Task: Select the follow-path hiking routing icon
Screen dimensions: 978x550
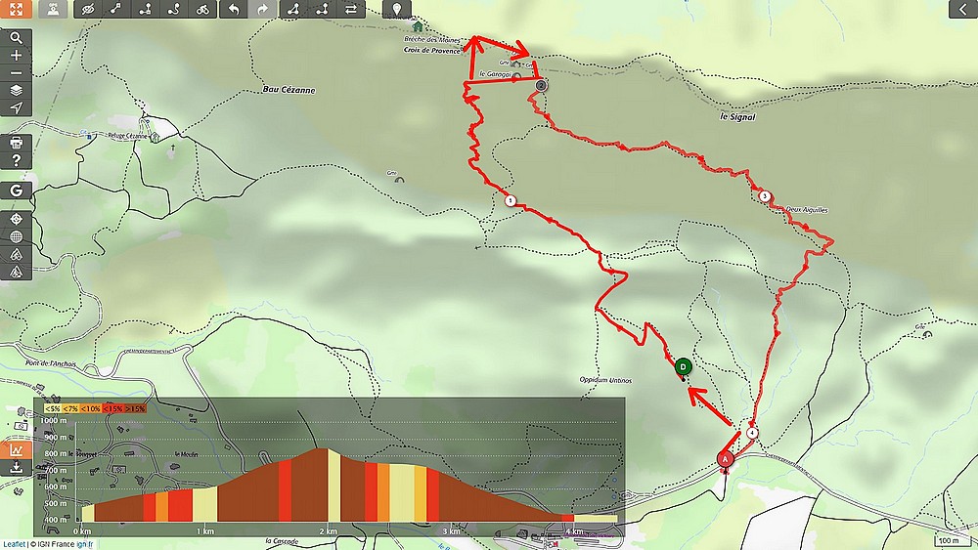Action: (174, 9)
